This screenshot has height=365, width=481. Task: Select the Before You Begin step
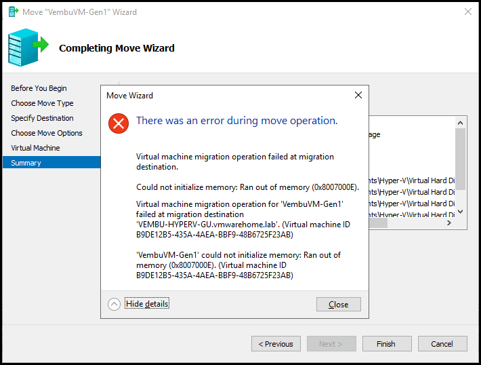pos(39,88)
